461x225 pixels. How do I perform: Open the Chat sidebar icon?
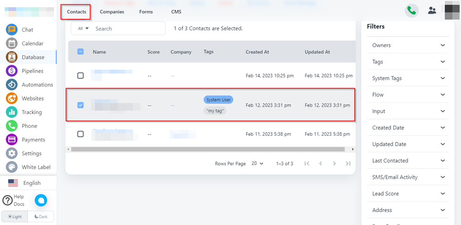coord(12,30)
